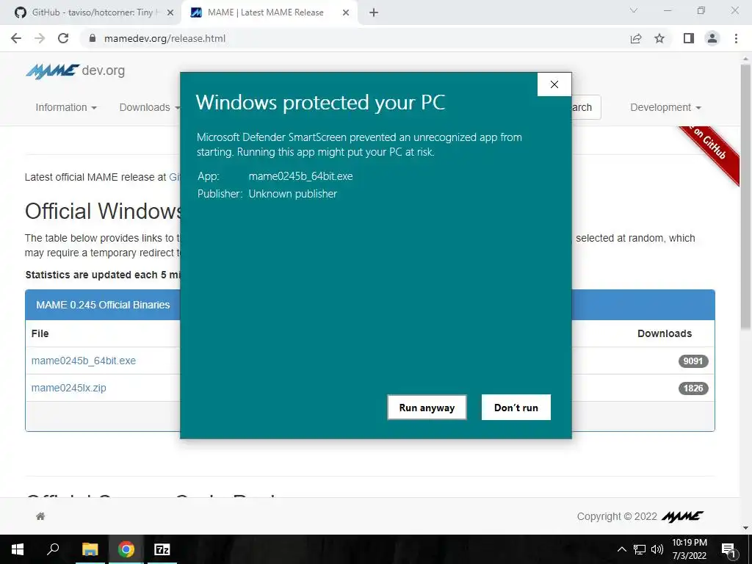Click the 1826 downloads badge
752x564 pixels.
pyautogui.click(x=693, y=388)
